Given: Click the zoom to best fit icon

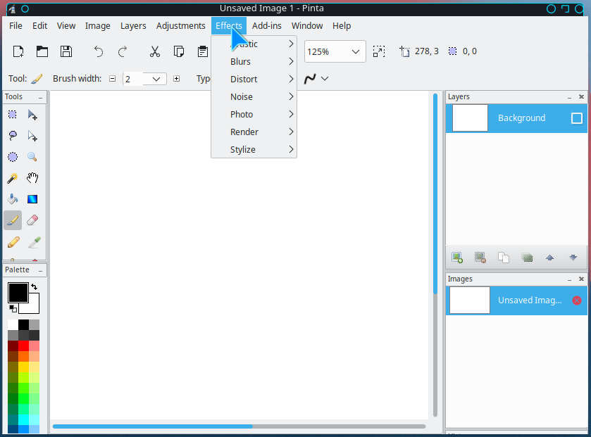Looking at the screenshot, I should 379,51.
